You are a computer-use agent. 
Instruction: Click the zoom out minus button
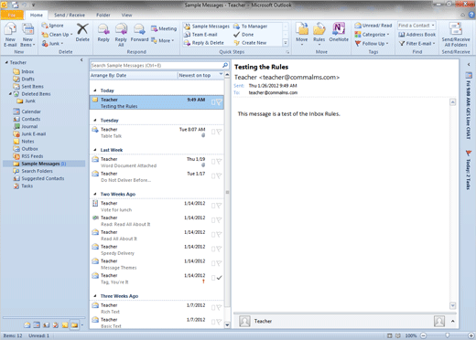(424, 335)
